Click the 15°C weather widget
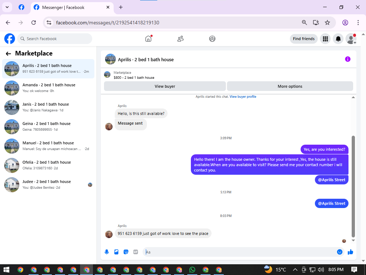Screen dimensions: 366x275 point(275,270)
